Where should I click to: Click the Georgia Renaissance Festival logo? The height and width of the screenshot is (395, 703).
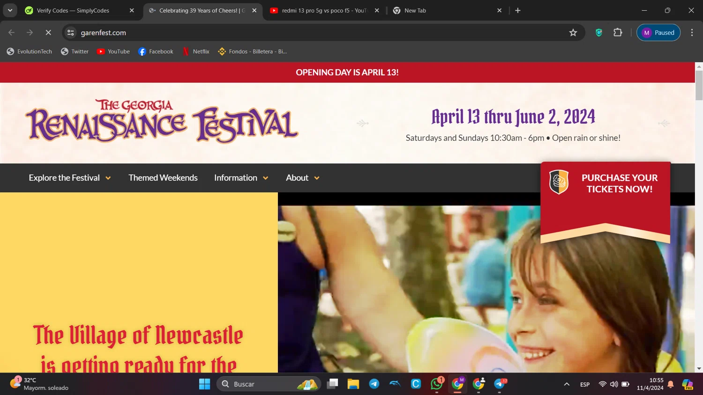point(162,121)
